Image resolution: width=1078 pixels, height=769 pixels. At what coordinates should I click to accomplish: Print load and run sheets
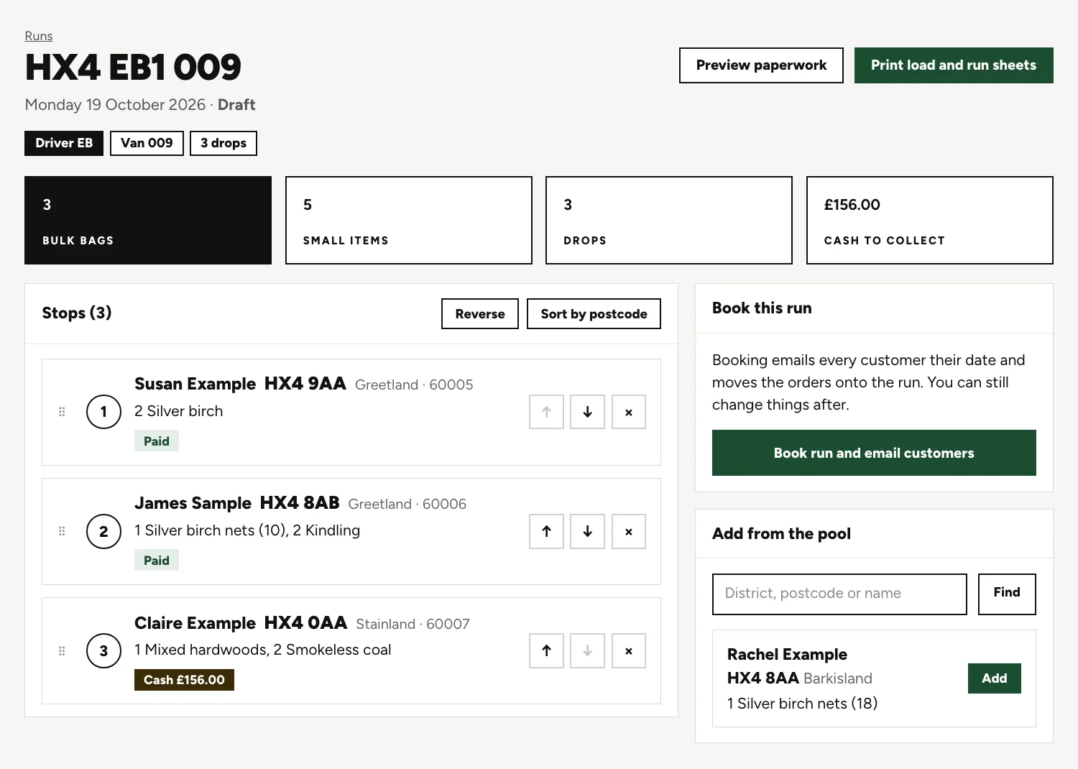coord(954,65)
